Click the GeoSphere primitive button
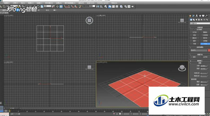The height and width of the screenshot is (116, 210). [205, 35]
